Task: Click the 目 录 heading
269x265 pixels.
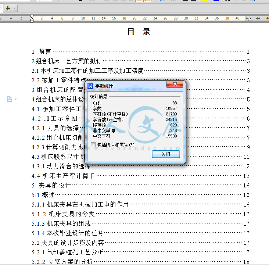Action: click(x=139, y=32)
